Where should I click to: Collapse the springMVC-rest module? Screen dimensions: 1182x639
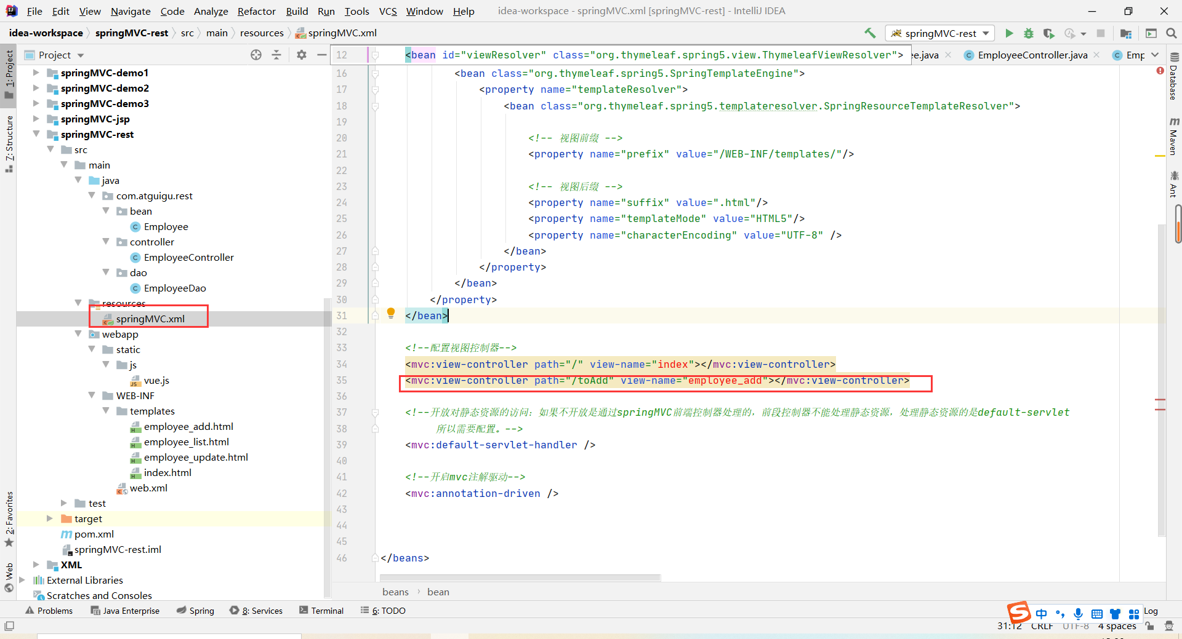pos(36,134)
